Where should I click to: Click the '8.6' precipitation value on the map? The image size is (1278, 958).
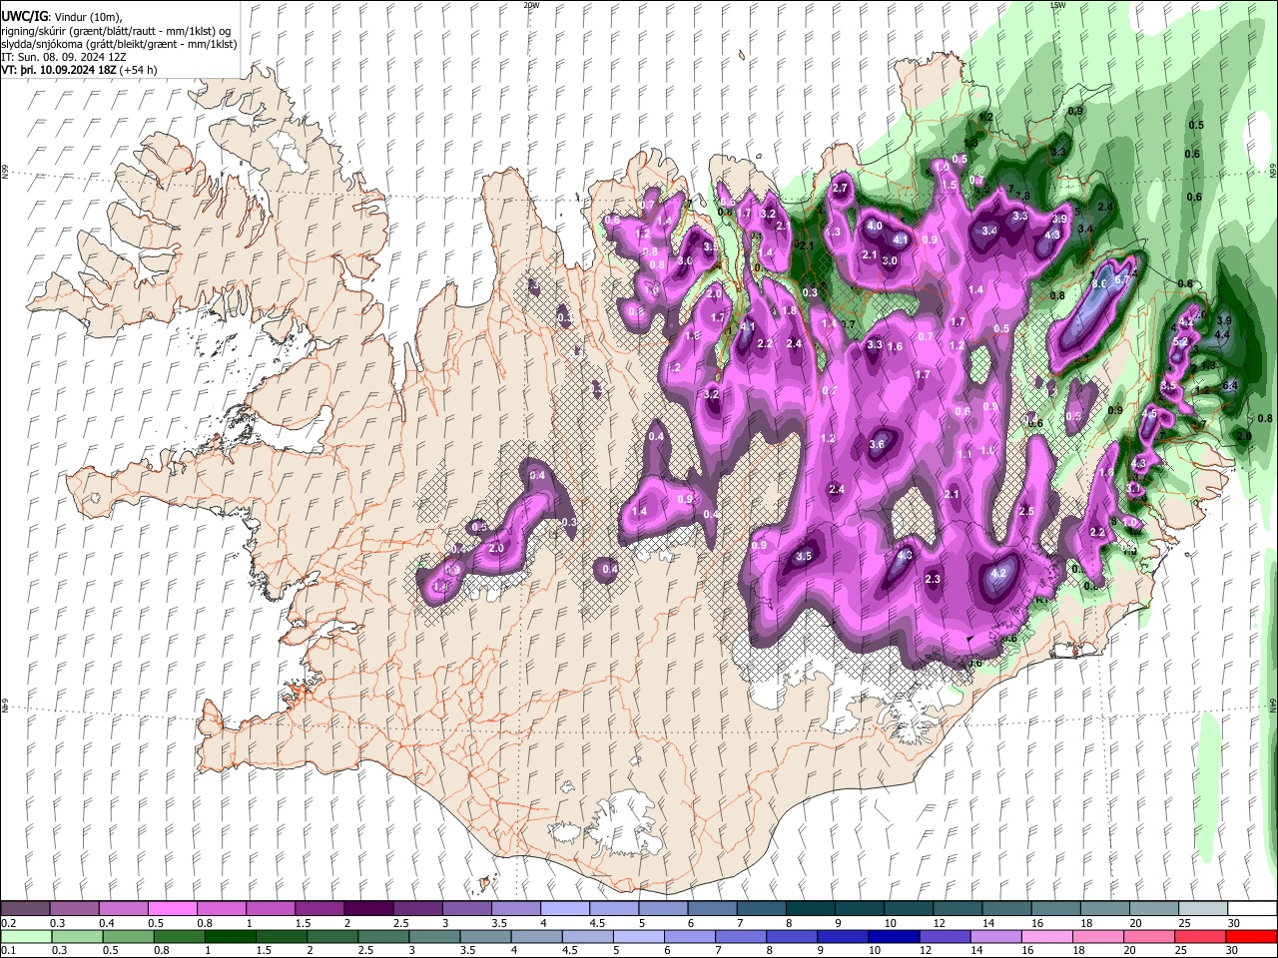[1100, 284]
